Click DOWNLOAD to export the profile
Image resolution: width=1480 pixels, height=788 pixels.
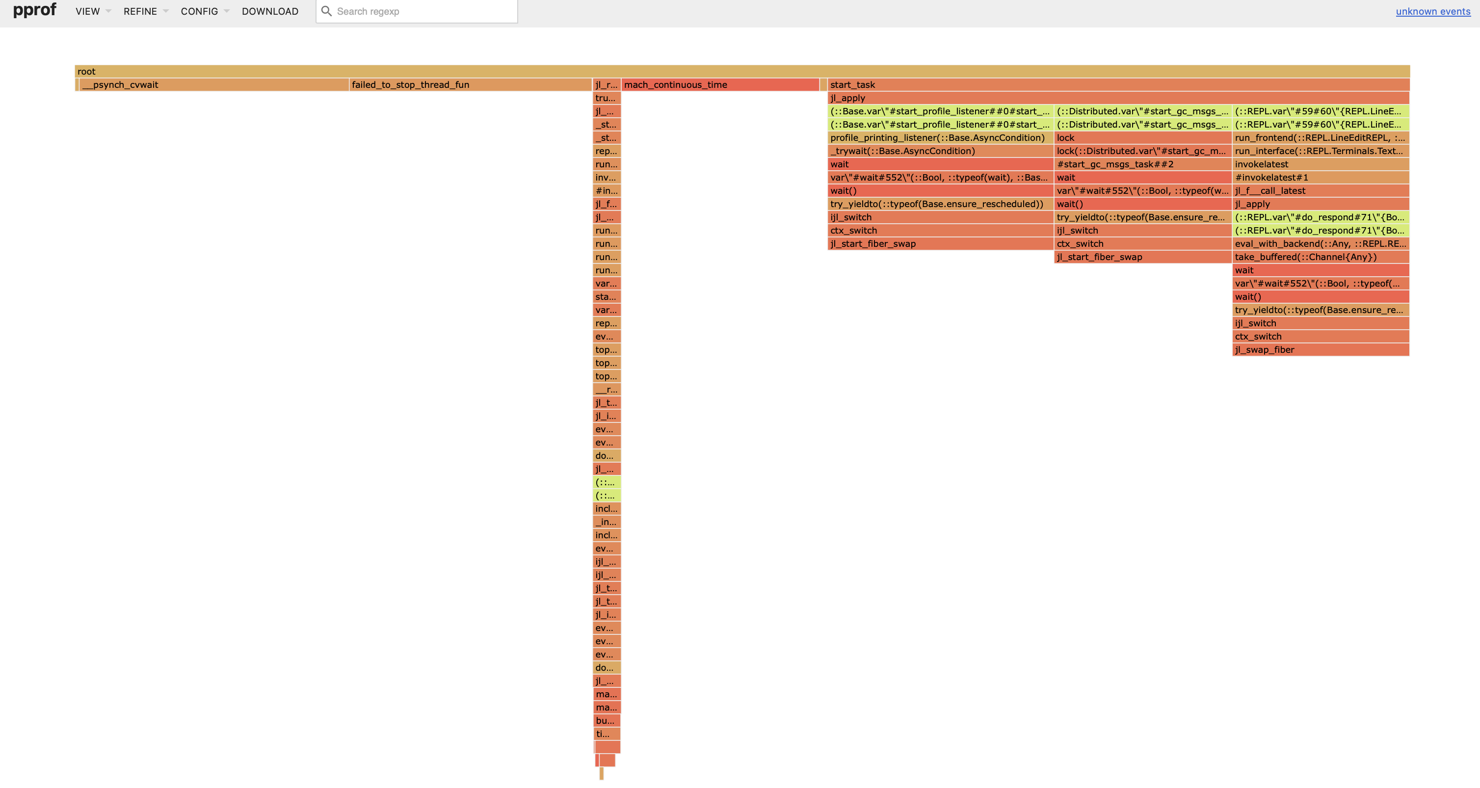[269, 11]
